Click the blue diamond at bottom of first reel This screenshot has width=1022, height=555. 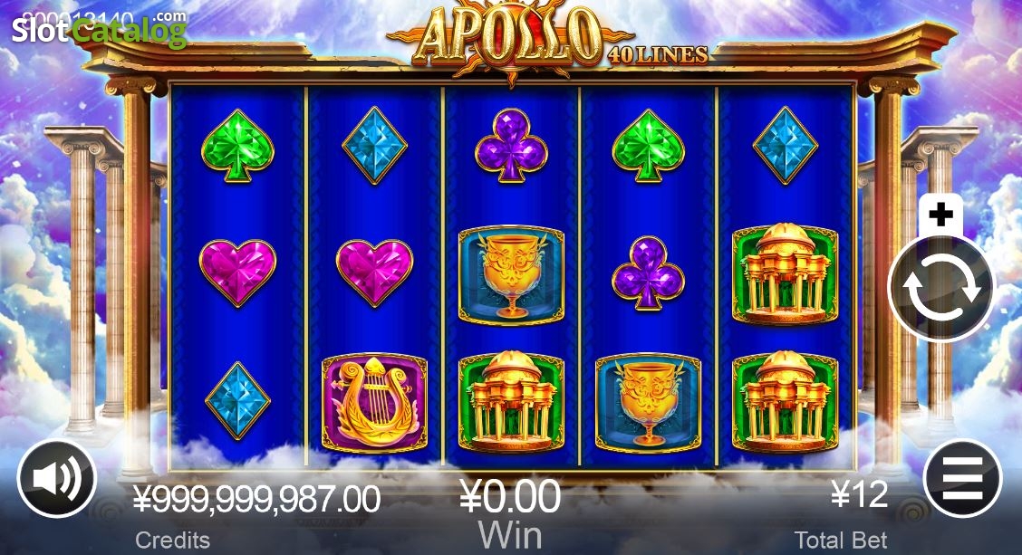point(237,400)
